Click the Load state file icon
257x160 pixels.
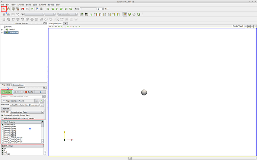pos(9,9)
